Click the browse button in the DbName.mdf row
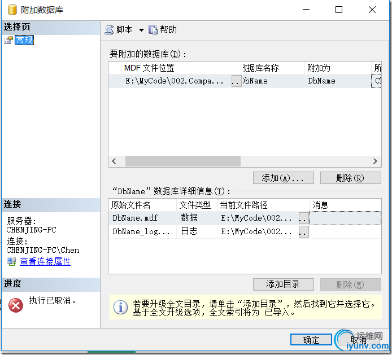This screenshot has height=355, width=392. [x=303, y=218]
